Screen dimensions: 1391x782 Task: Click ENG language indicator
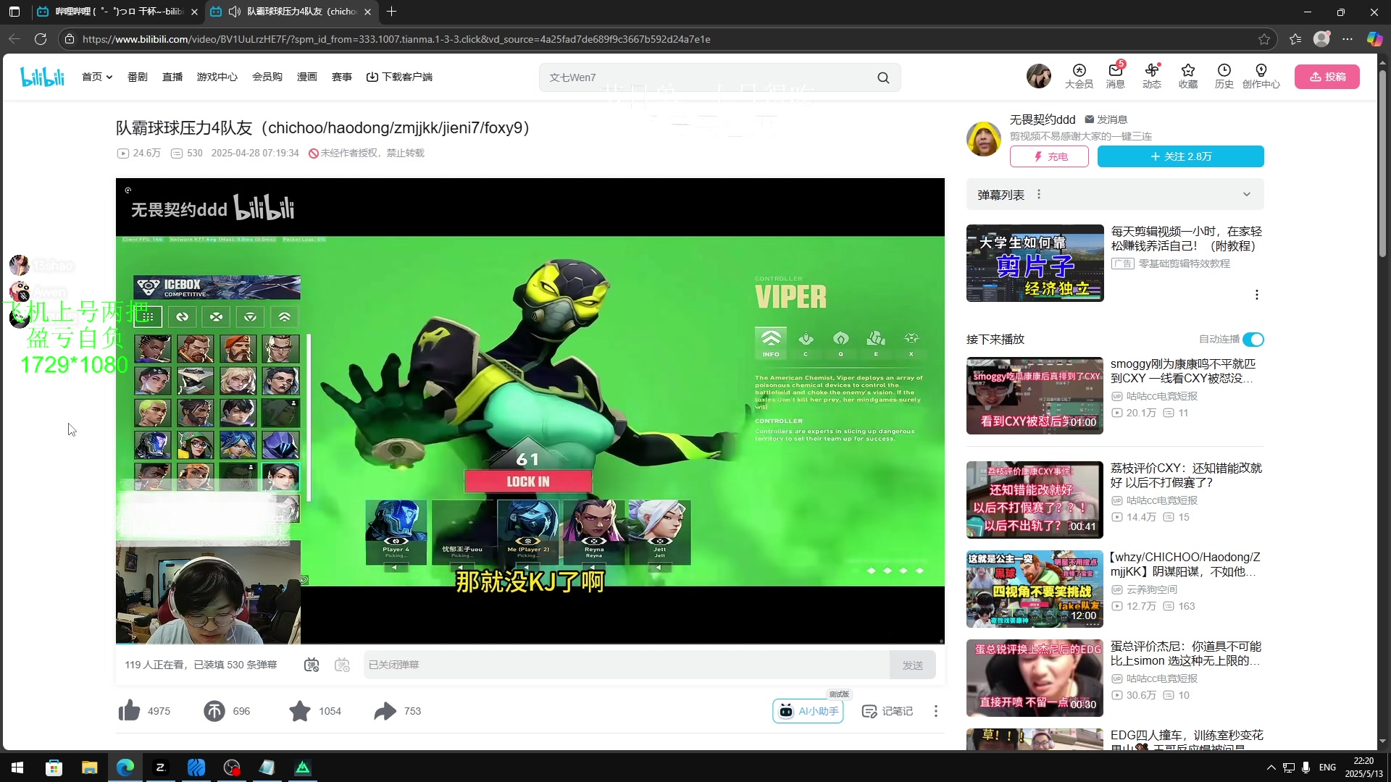point(1327,768)
